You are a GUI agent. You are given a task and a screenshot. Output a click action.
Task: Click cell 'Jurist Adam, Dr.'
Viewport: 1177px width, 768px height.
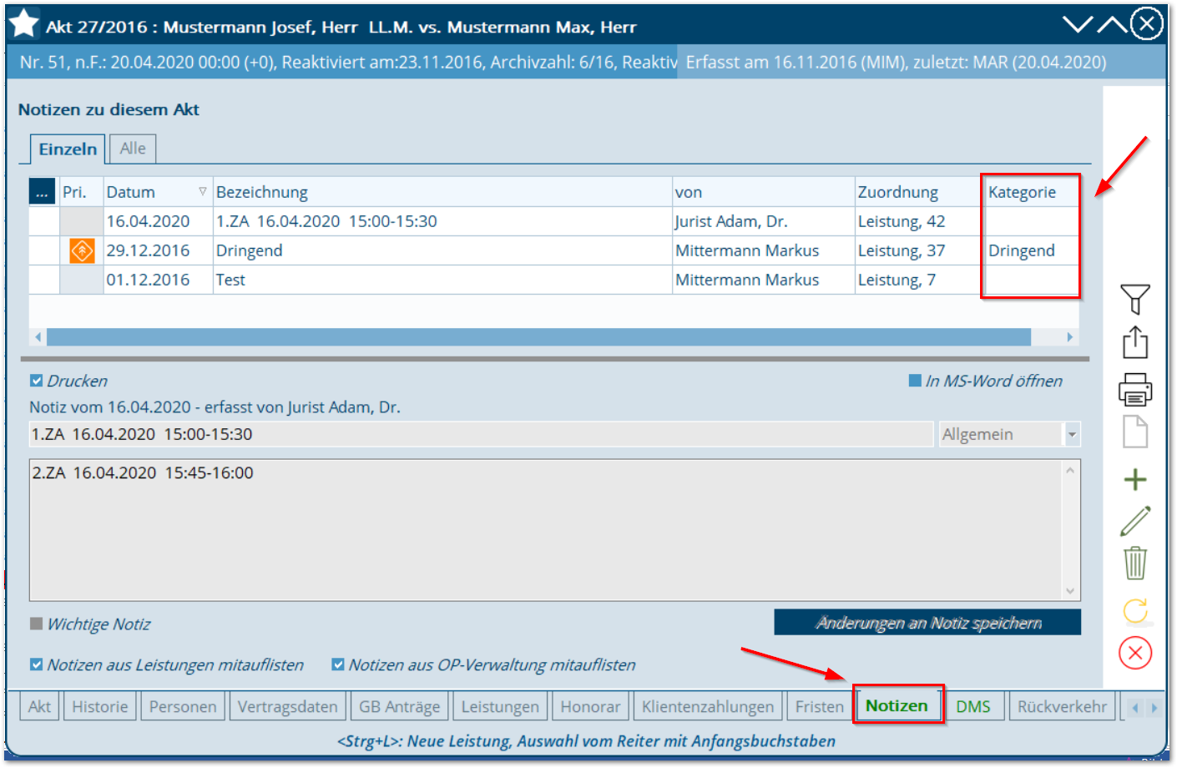pyautogui.click(x=731, y=221)
